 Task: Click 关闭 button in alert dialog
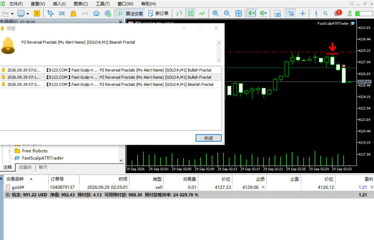click(x=209, y=138)
